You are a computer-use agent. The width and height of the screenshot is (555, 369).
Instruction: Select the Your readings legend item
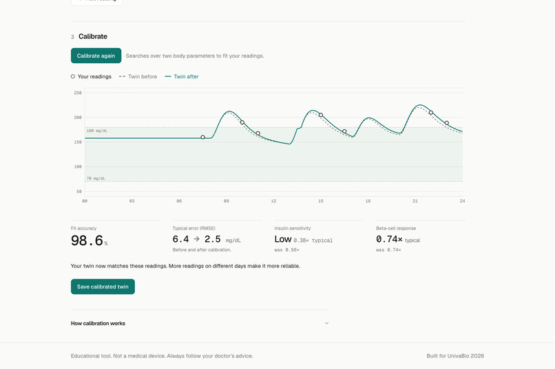[x=91, y=77]
